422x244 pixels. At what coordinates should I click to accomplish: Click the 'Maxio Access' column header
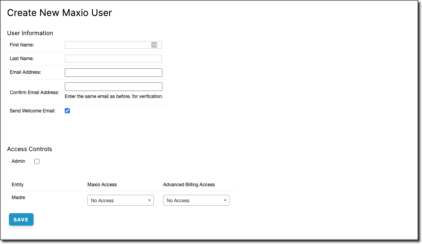[102, 185]
